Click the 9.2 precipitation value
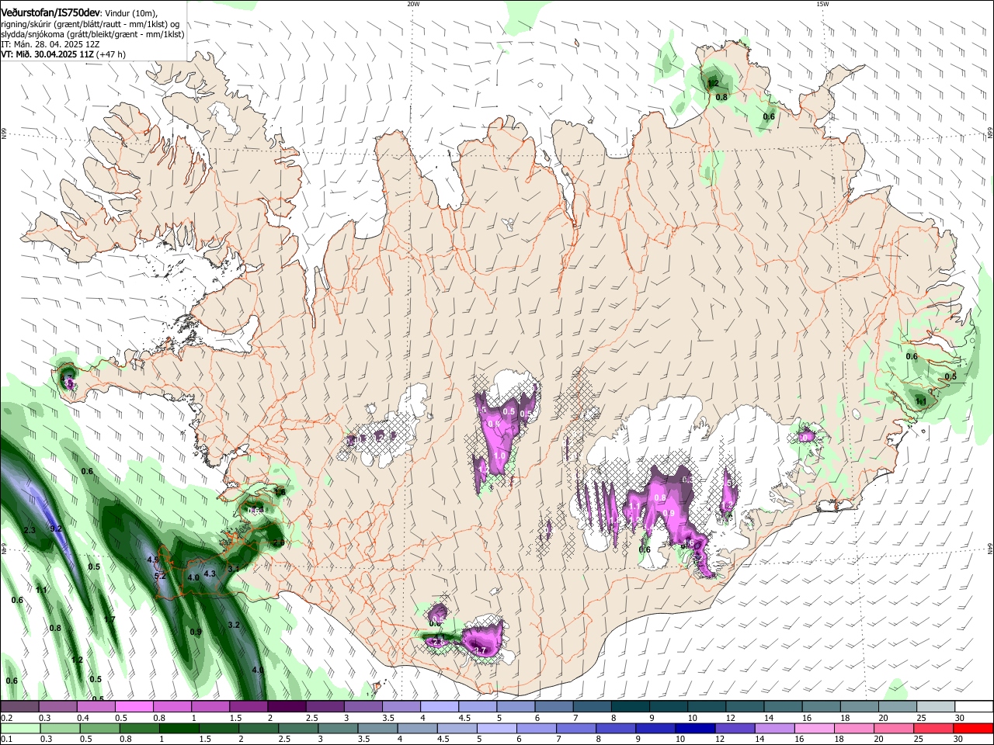Viewport: 994px width, 745px height. point(56,528)
